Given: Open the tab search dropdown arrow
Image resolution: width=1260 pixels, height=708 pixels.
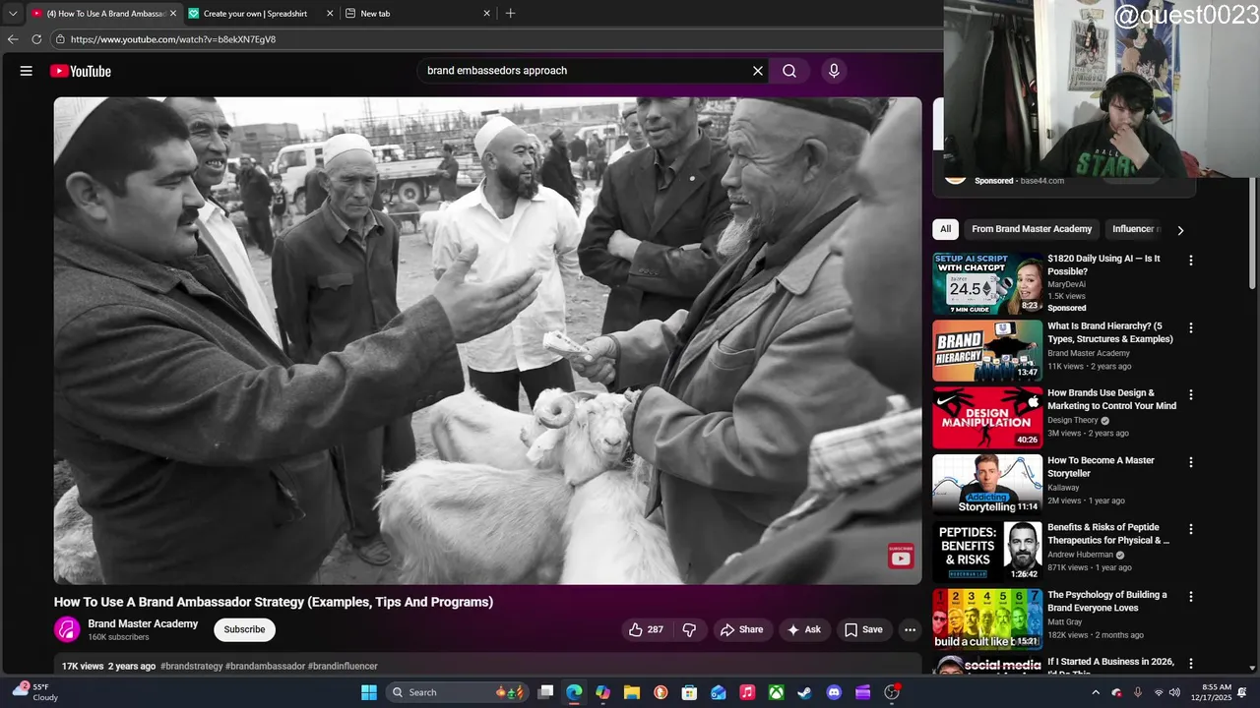Looking at the screenshot, I should [13, 14].
